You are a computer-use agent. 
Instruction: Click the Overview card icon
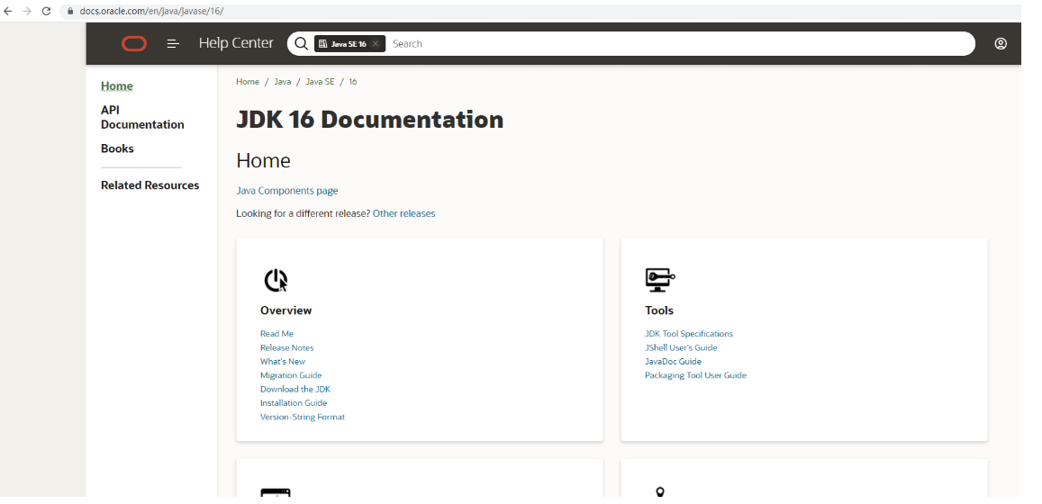275,280
